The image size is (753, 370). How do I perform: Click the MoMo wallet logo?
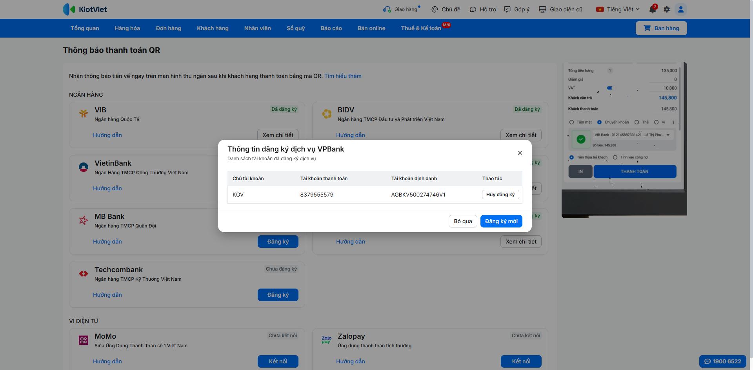click(x=84, y=340)
